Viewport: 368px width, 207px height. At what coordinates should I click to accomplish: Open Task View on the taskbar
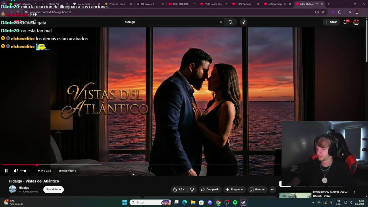click(x=176, y=202)
